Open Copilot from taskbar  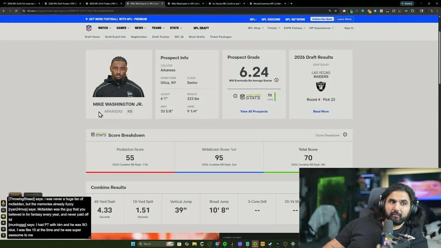pyautogui.click(x=187, y=244)
